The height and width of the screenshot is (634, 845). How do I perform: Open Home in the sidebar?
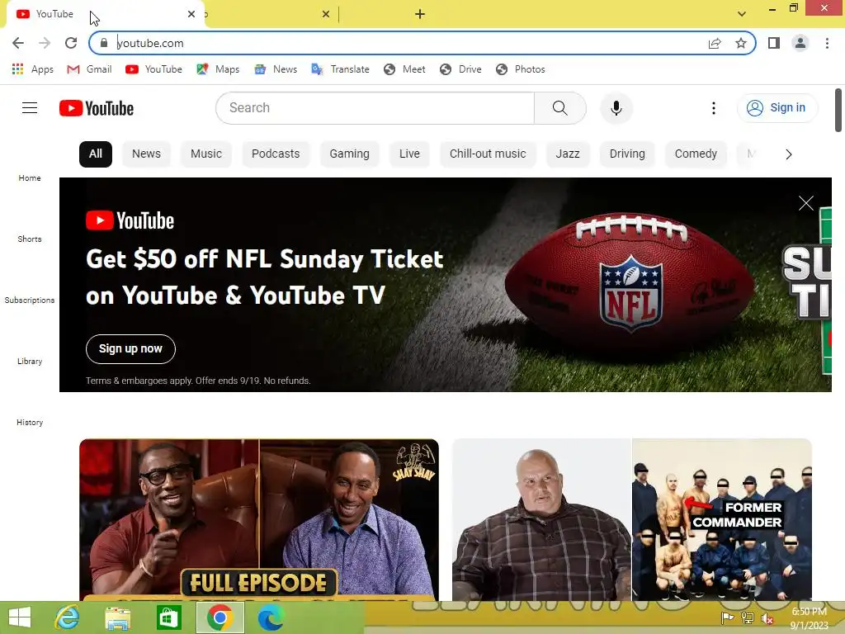coord(30,178)
